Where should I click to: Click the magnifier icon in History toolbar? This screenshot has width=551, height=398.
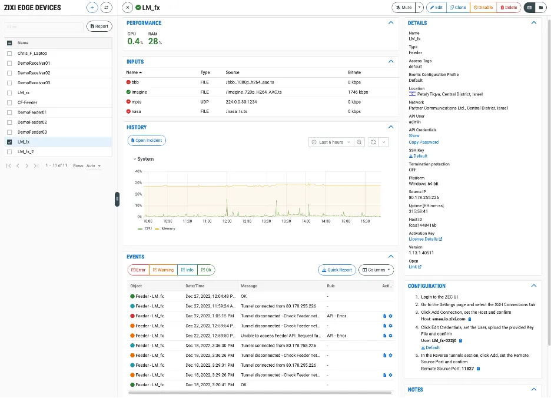tap(359, 142)
